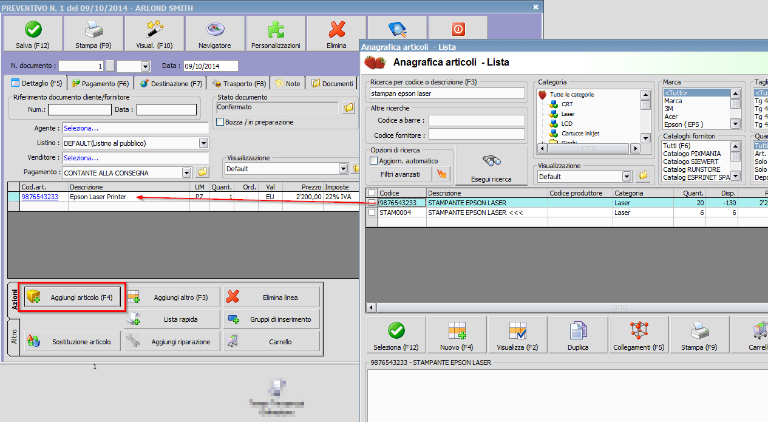
Task: Open the Trasporto (F8) tab
Action: 239,84
